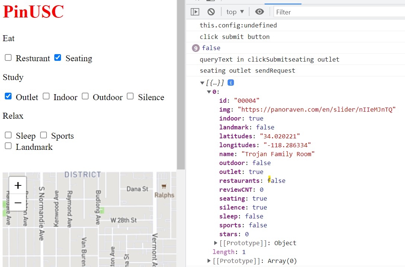Click the "seating outlet sendRequest" log line
Screen dimensions: 405x267
pos(247,70)
